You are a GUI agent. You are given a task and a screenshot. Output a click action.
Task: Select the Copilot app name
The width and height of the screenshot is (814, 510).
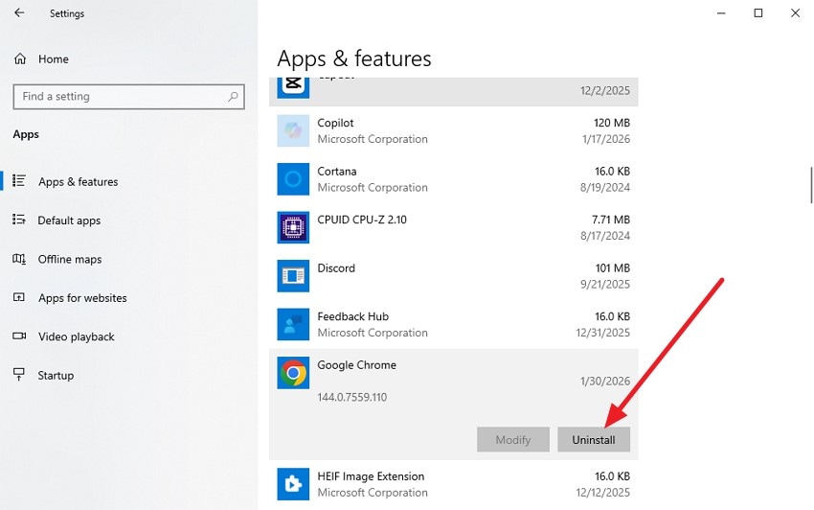point(335,123)
